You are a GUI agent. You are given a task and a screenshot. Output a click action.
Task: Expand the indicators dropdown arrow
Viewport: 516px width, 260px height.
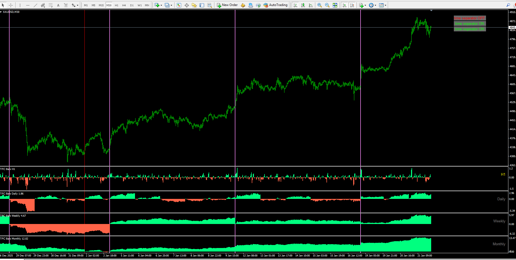[365, 5]
